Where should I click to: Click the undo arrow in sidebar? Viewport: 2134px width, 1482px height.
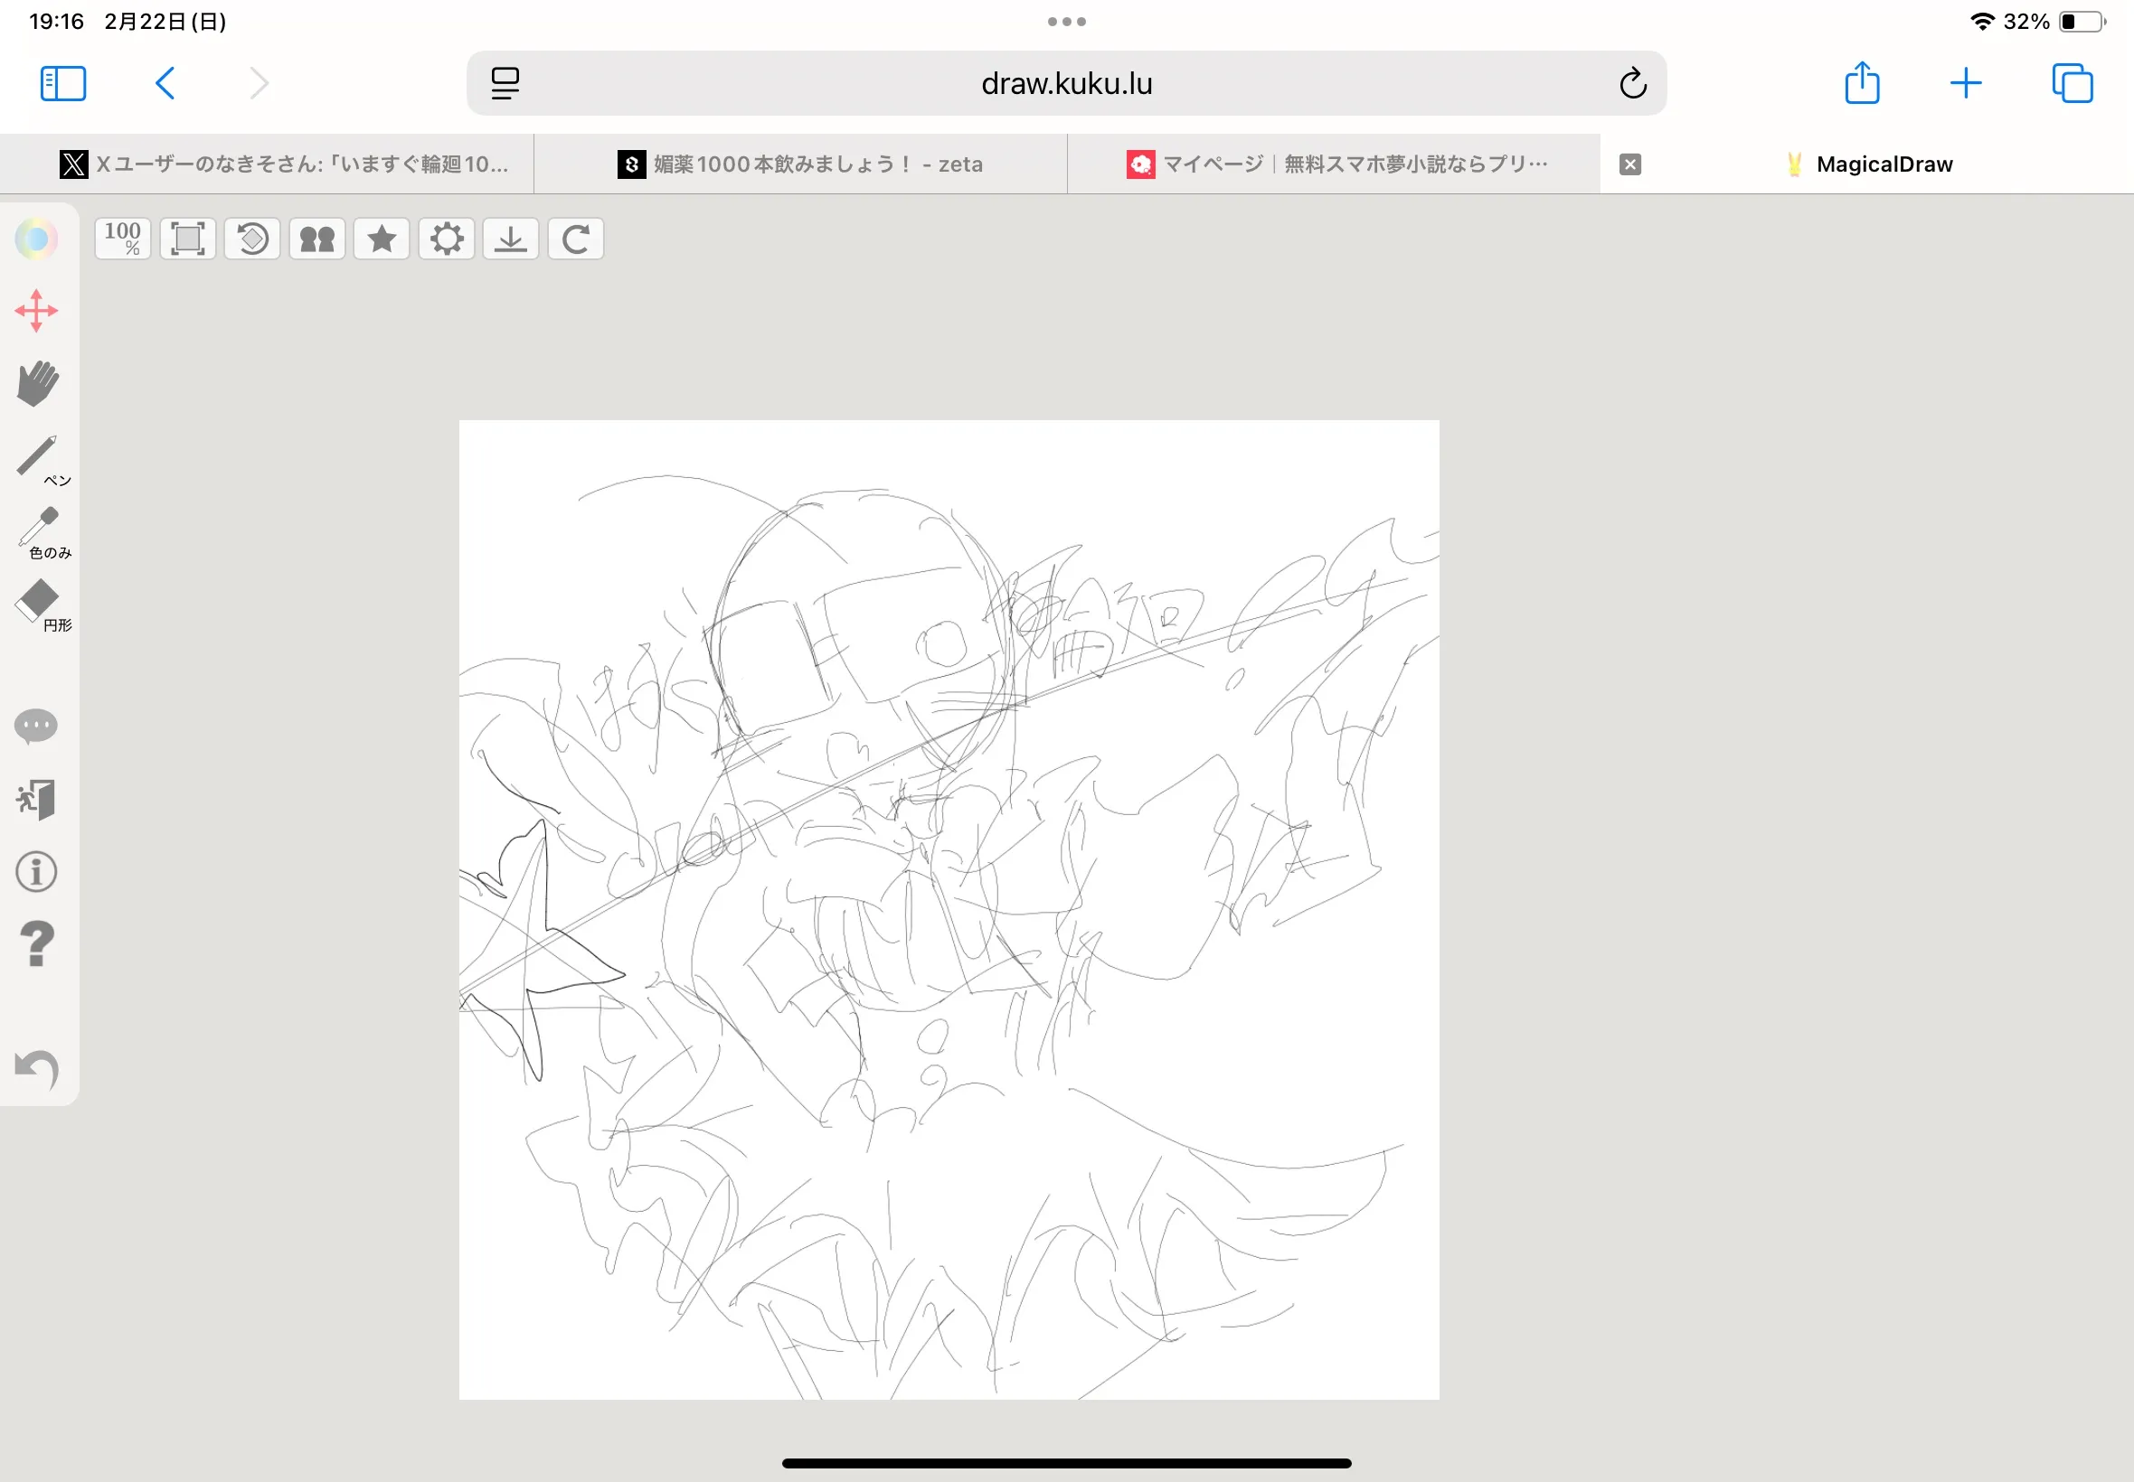[x=37, y=1069]
